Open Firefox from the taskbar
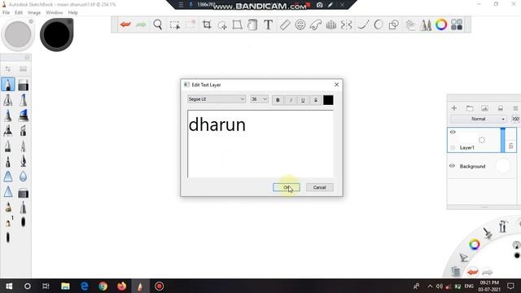This screenshot has height=293, width=521. pos(121,286)
